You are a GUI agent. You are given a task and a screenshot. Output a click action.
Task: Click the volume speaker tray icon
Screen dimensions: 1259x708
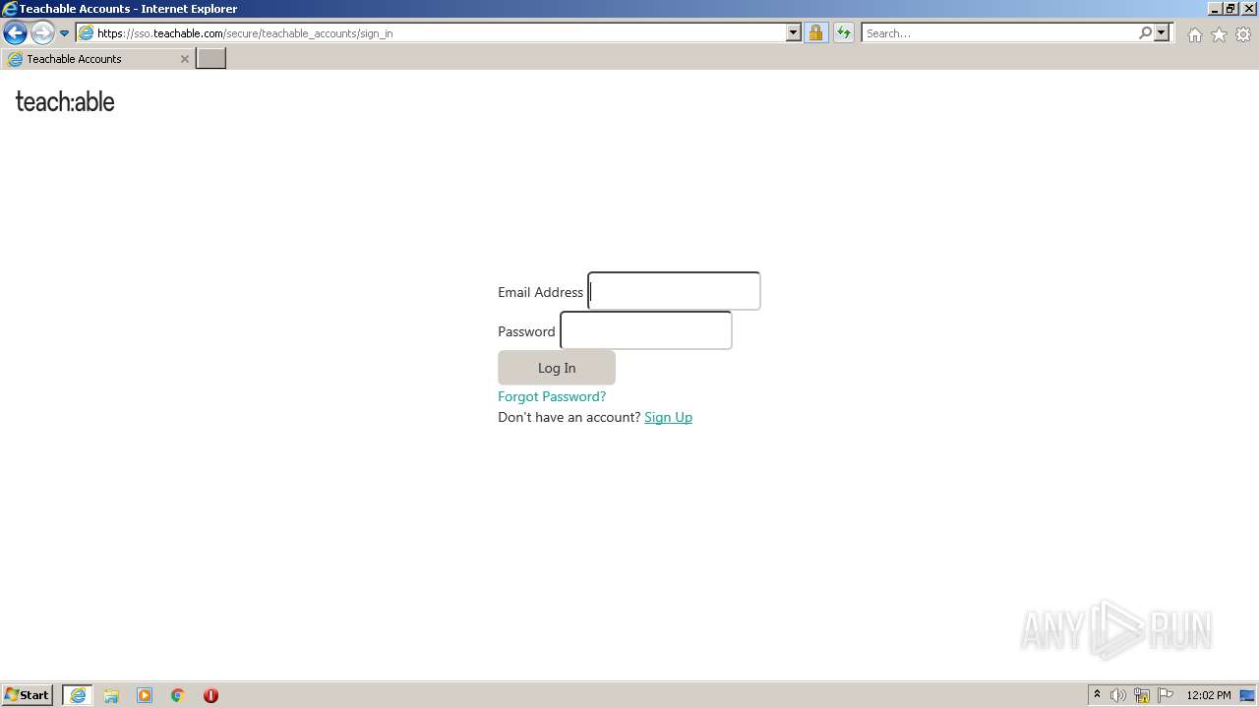pyautogui.click(x=1118, y=695)
